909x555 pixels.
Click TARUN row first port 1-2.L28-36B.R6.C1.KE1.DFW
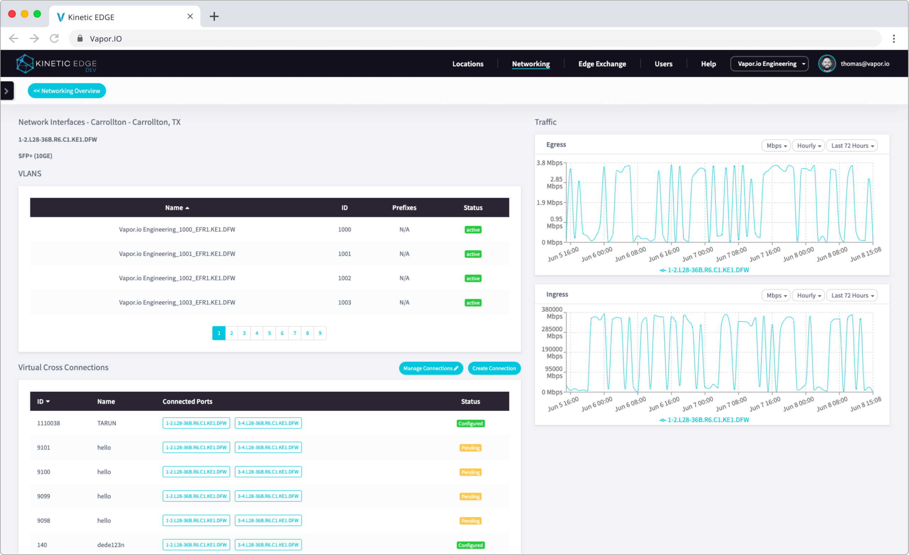[x=196, y=423]
